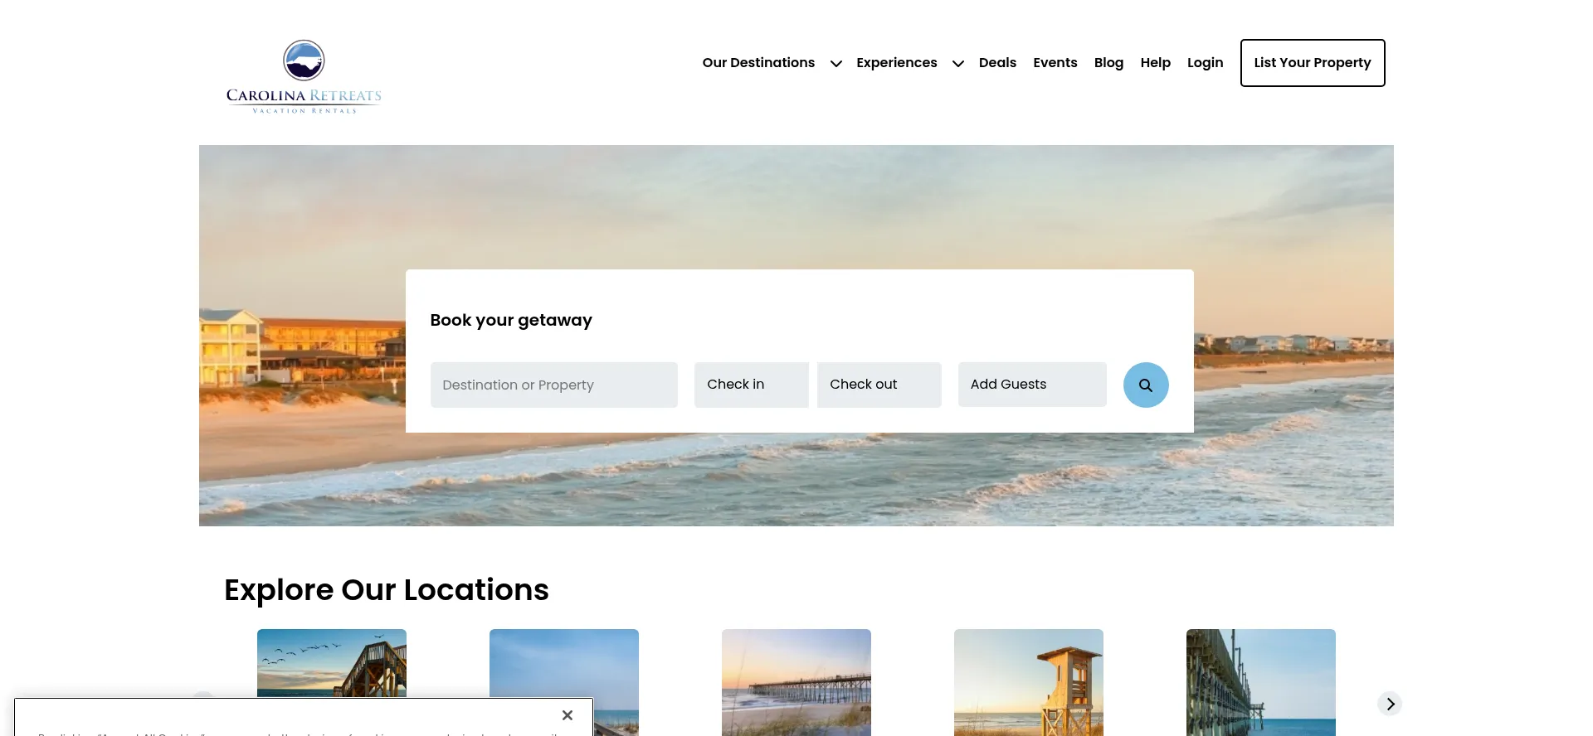1593x736 pixels.
Task: Expand the Our Destinations chevron
Action: coord(836,64)
